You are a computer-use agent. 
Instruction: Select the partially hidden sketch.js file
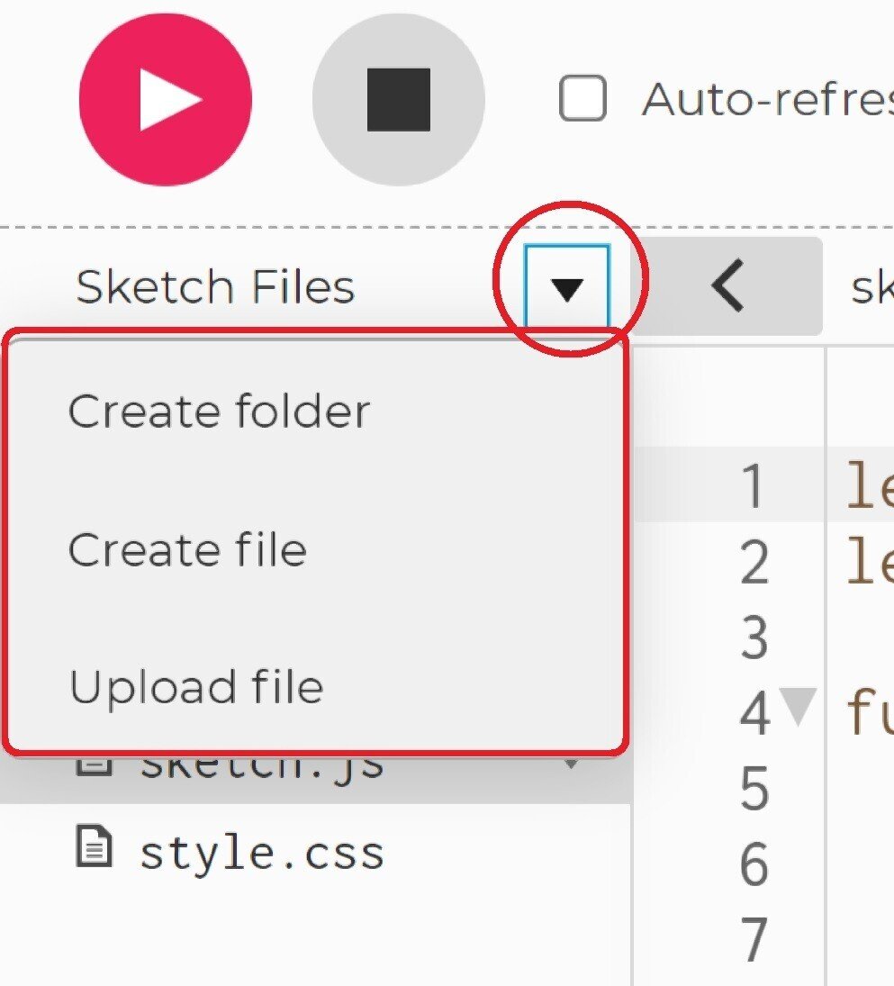[261, 769]
